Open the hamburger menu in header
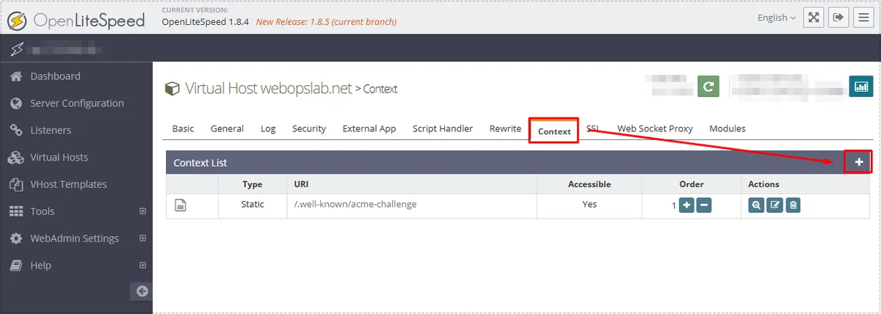The width and height of the screenshot is (881, 314). click(863, 18)
